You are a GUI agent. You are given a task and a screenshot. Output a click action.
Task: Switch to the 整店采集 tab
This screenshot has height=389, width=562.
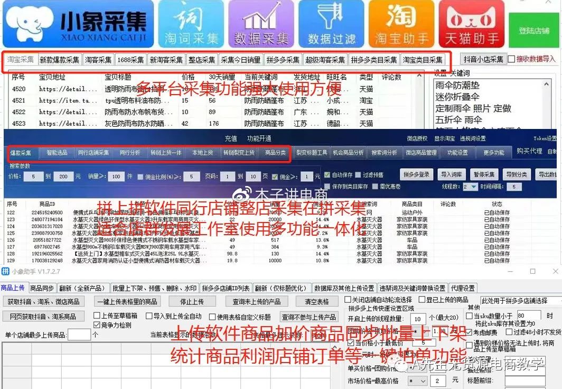[x=202, y=60]
